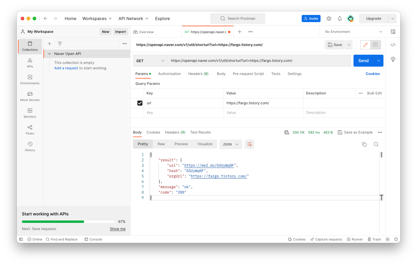Click the onboarding progress bar
The height and width of the screenshot is (265, 417).
pyautogui.click(x=68, y=222)
